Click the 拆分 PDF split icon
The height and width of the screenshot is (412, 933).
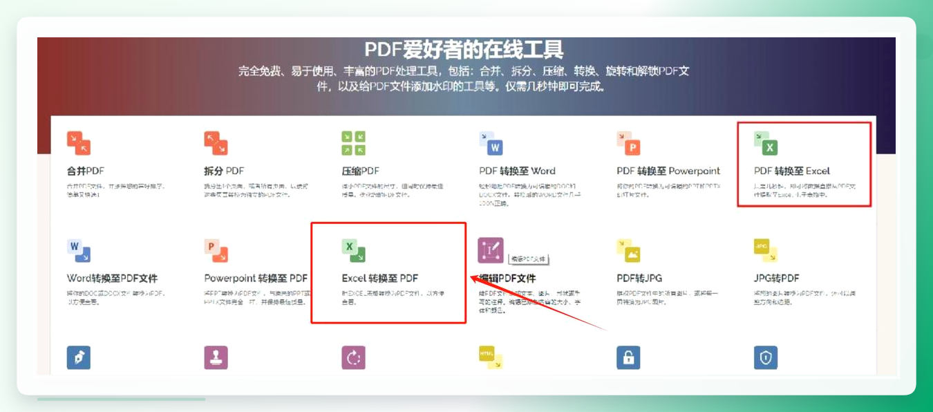tap(216, 143)
